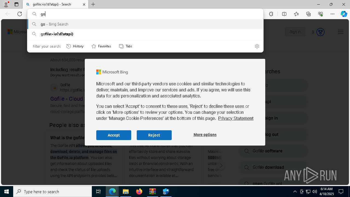Select 'gofile>io?d?atzpi)' suggestion

[x=145, y=34]
